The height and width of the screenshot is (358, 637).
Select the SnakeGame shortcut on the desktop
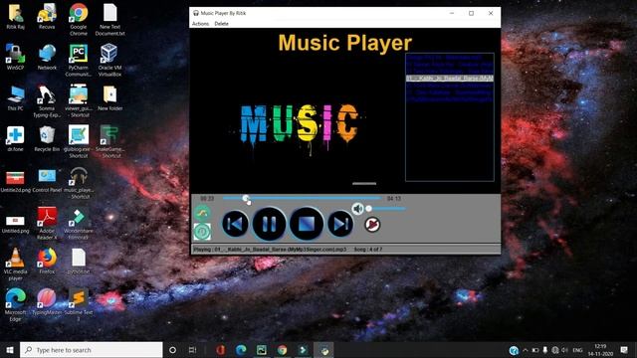pos(110,141)
